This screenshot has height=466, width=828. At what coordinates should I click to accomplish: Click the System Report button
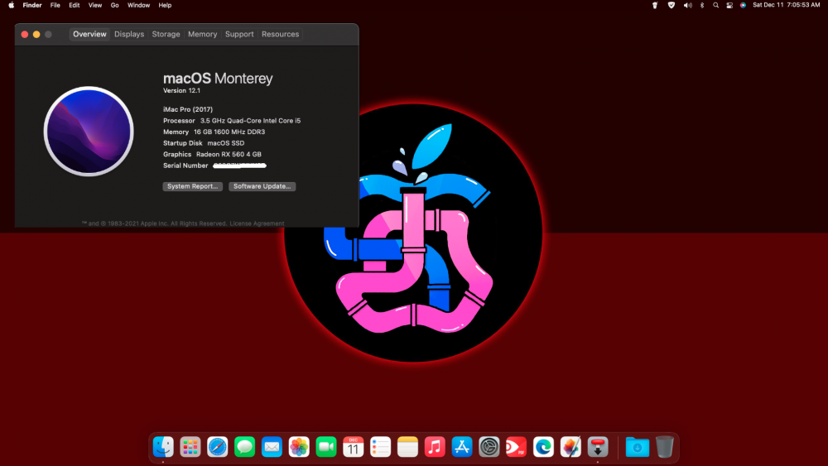click(x=193, y=186)
